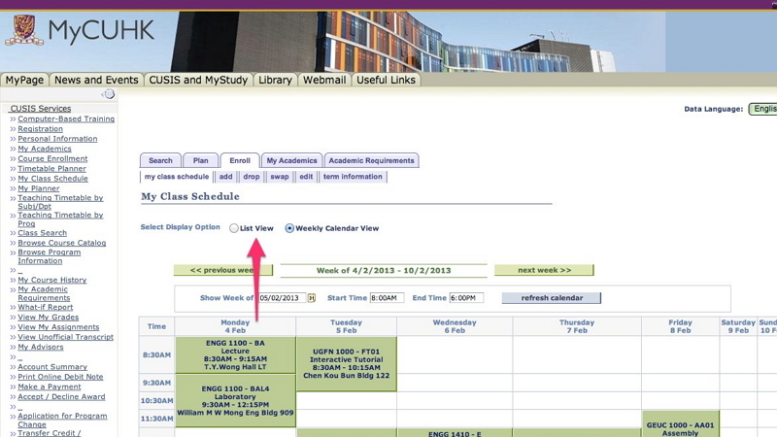The height and width of the screenshot is (437, 777).
Task: Open the View My Grades link
Action: click(x=48, y=318)
